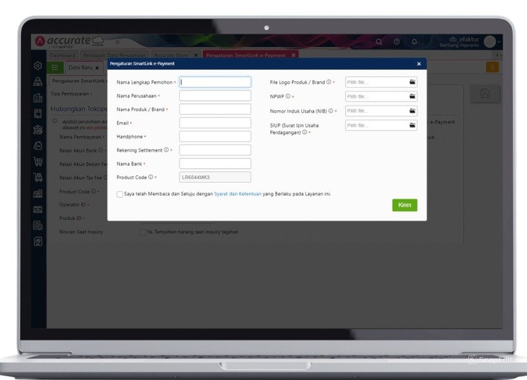Click folder icon in NPWP file field
Viewport: 527px width, 380px height.
[412, 96]
